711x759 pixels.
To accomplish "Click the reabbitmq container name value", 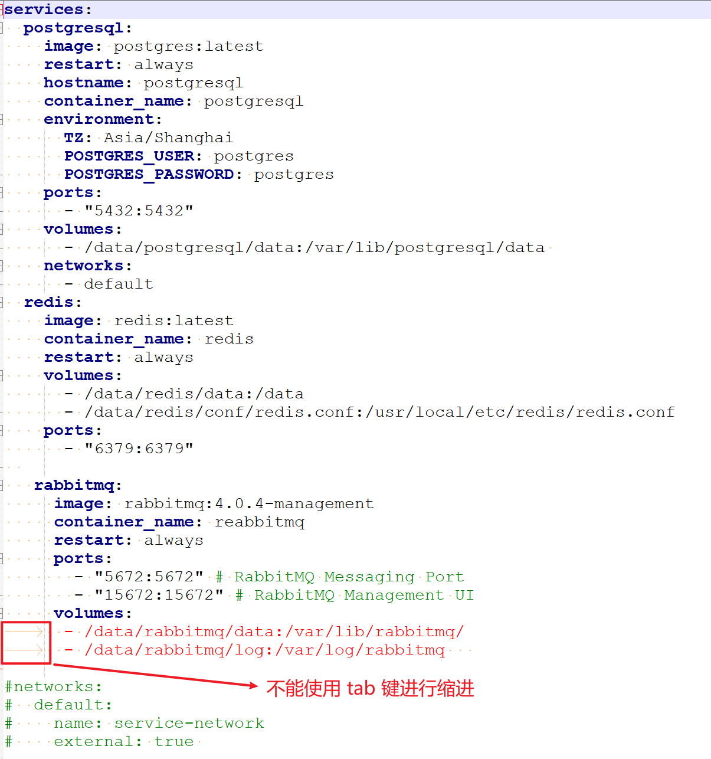I will pyautogui.click(x=260, y=522).
